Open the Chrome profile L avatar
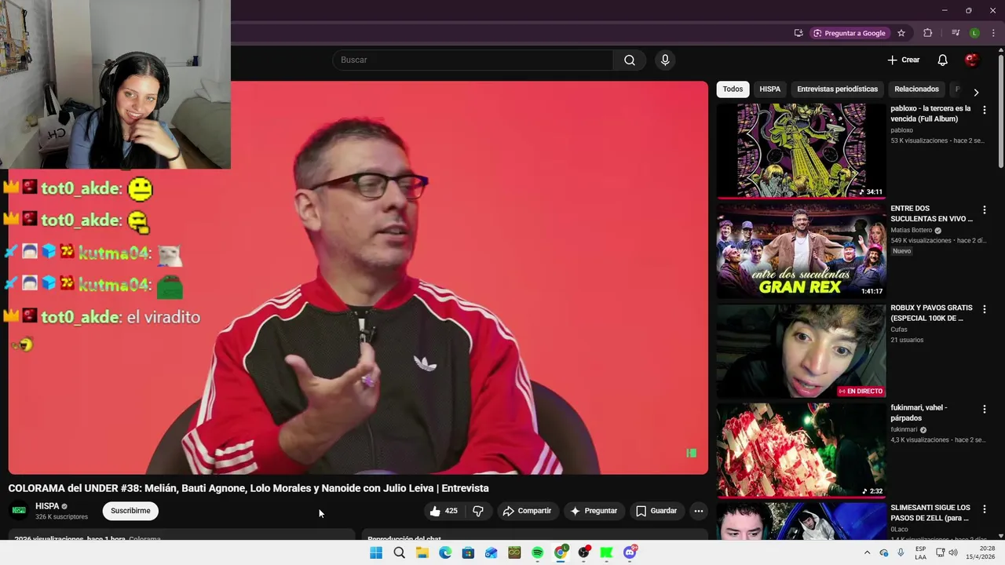Screen dimensions: 1005x565 click(974, 33)
